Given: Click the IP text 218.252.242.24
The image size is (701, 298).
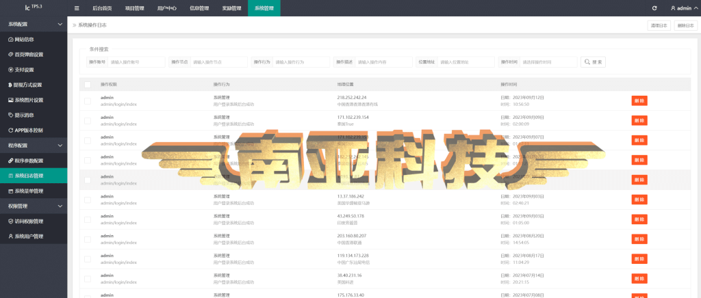Looking at the screenshot, I should point(352,98).
